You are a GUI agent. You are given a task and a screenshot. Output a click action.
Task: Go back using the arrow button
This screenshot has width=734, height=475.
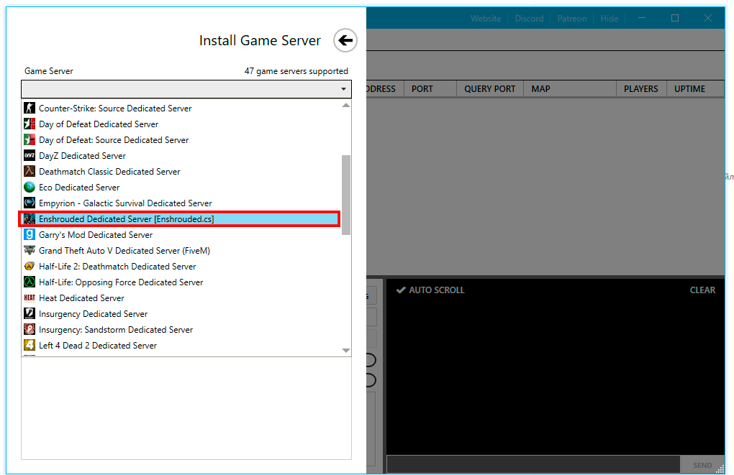(345, 40)
